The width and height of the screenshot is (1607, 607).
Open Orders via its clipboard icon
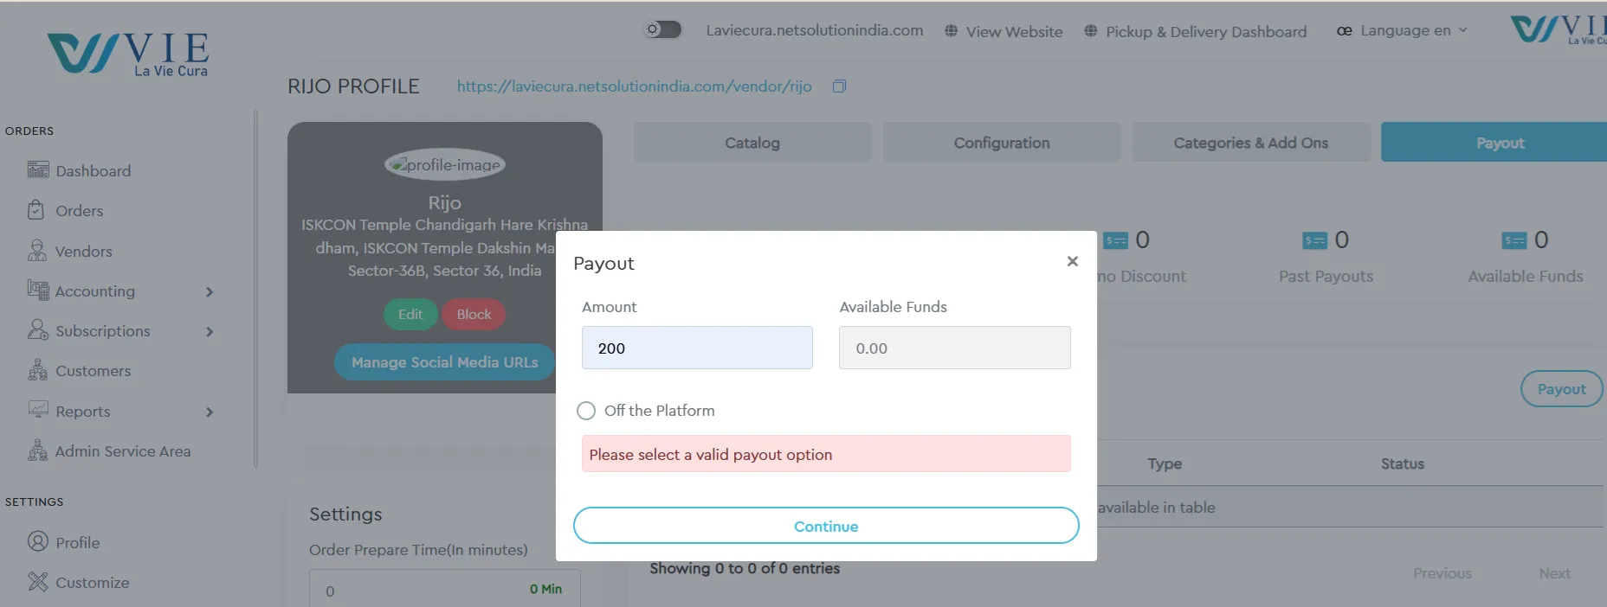[x=36, y=210]
